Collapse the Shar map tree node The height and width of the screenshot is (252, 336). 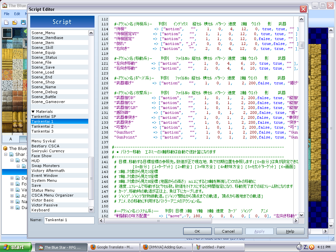6,154
